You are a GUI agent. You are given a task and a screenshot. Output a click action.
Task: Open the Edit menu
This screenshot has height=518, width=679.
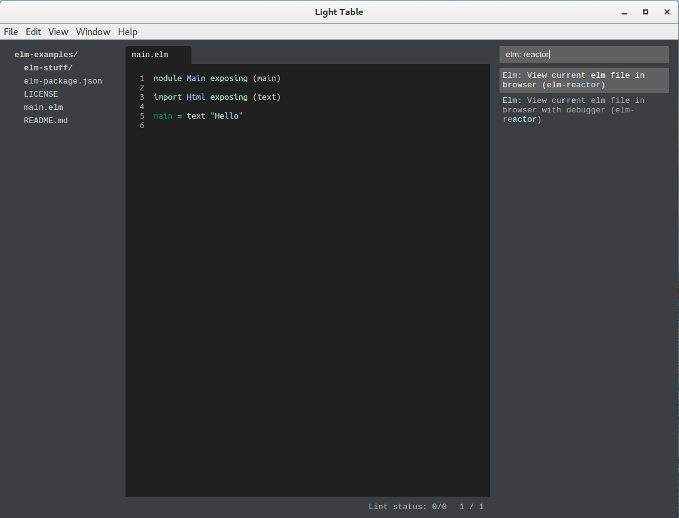(x=33, y=31)
